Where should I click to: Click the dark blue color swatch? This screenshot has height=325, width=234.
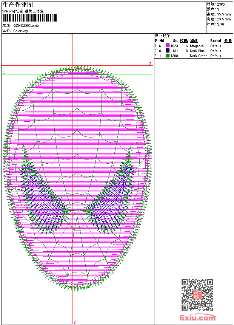pyautogui.click(x=168, y=51)
